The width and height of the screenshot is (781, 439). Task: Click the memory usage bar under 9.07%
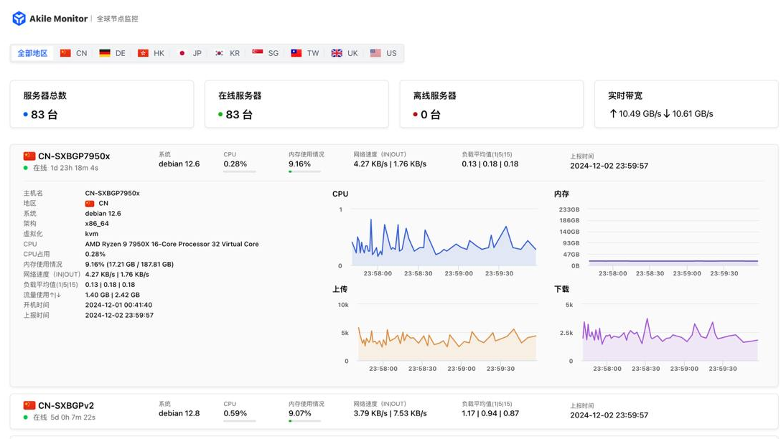tap(305, 421)
